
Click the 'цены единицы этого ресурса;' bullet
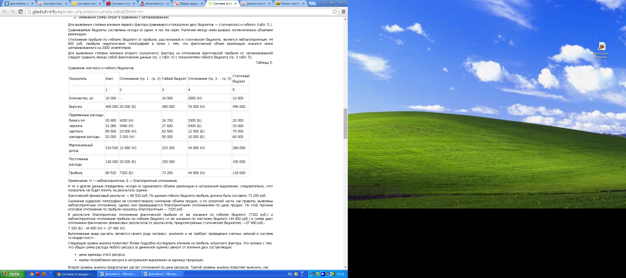coord(102,255)
